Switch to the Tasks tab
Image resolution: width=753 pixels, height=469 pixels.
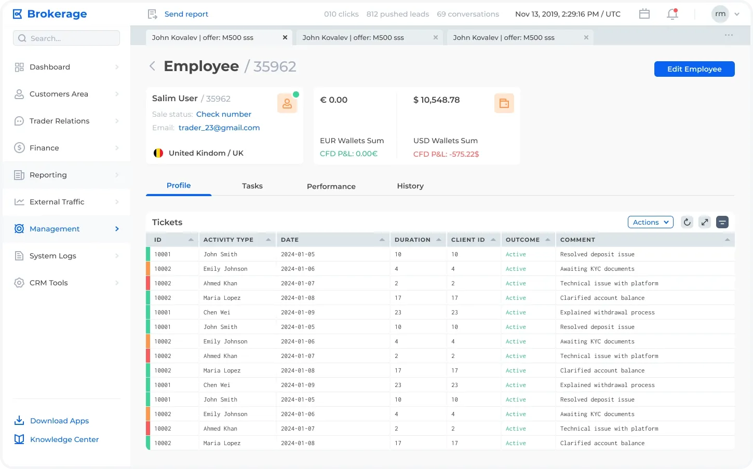252,186
